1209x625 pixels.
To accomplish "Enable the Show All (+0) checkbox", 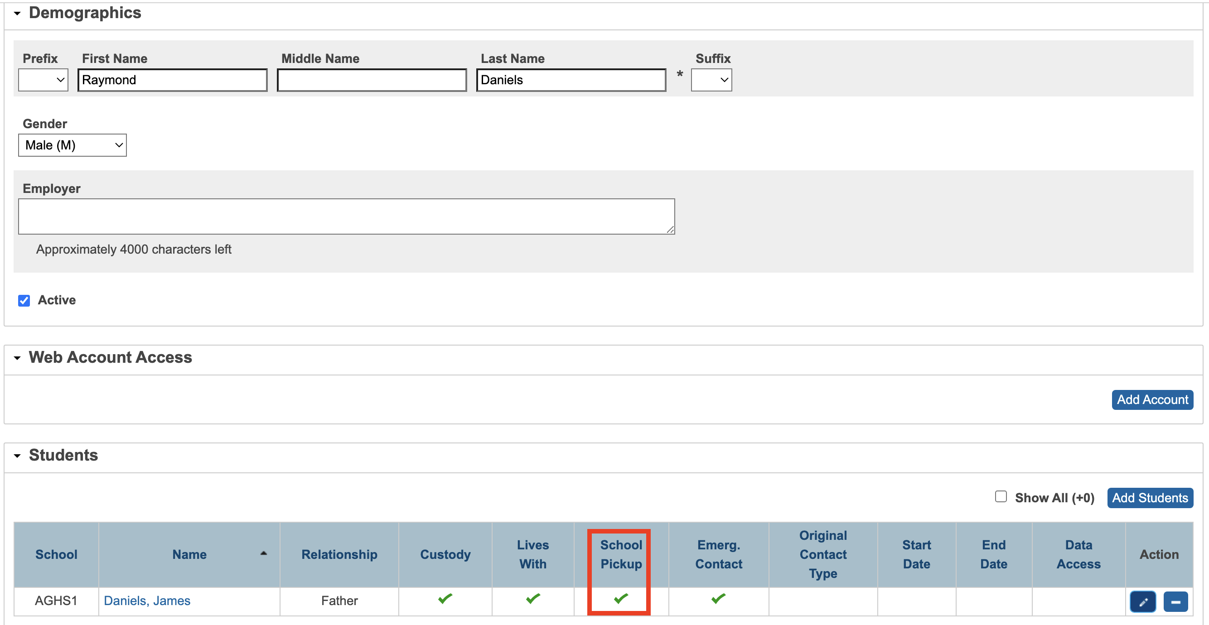I will coord(1000,496).
